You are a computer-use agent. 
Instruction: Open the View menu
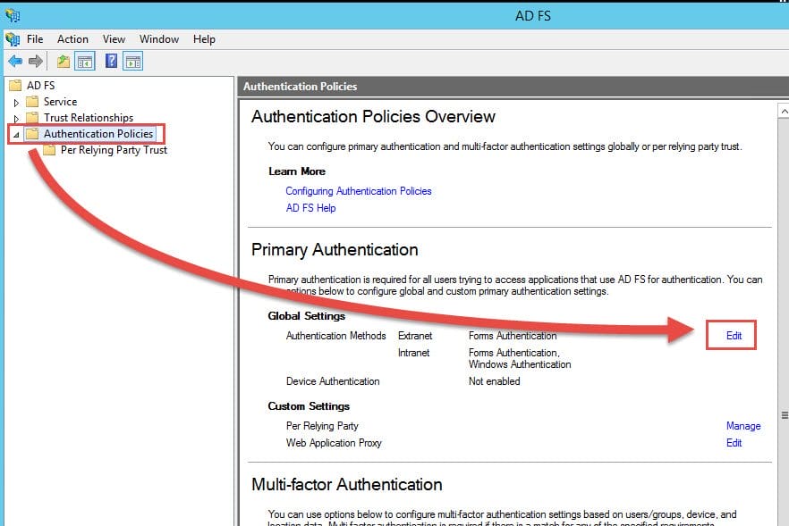pos(113,38)
